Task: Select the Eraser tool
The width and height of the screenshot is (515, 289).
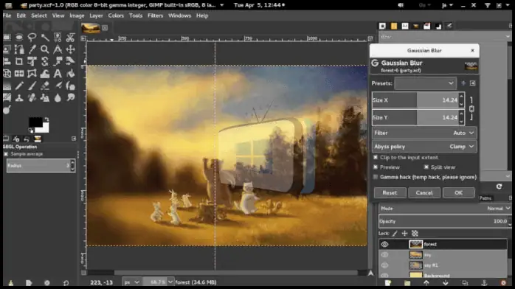Action: pos(45,86)
